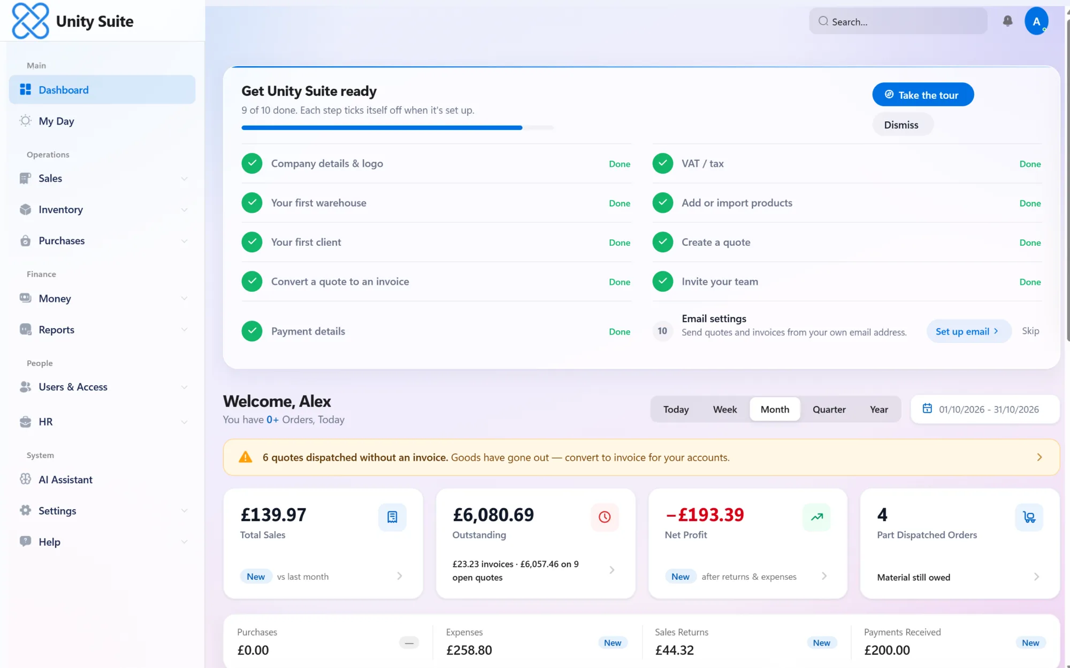Open the quotes dispatched alert arrow
1070x668 pixels.
coord(1039,457)
